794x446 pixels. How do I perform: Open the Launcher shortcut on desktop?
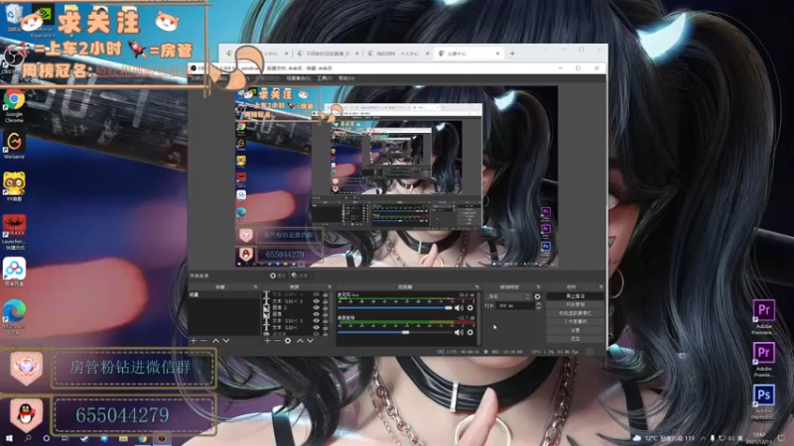click(14, 232)
